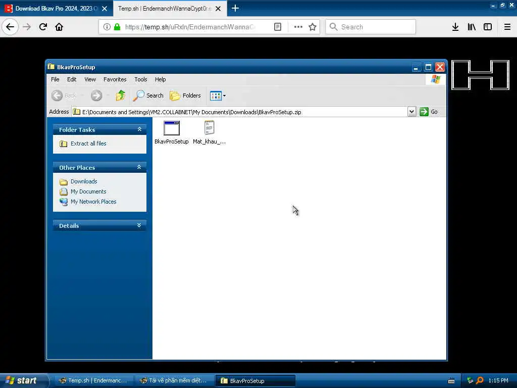
Task: Toggle the Folders pane button
Action: [185, 95]
